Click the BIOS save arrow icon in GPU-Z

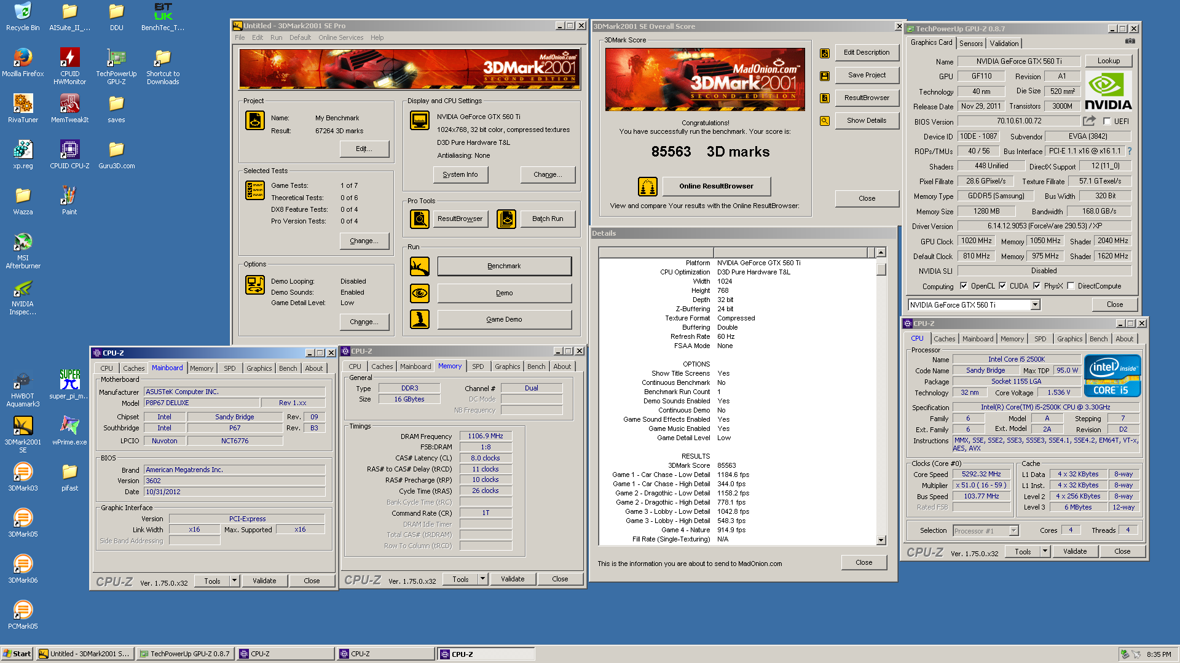[1090, 121]
